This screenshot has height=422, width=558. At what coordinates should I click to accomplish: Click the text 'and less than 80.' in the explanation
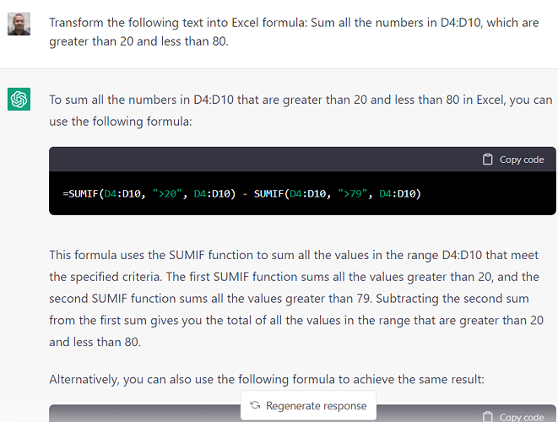(95, 342)
